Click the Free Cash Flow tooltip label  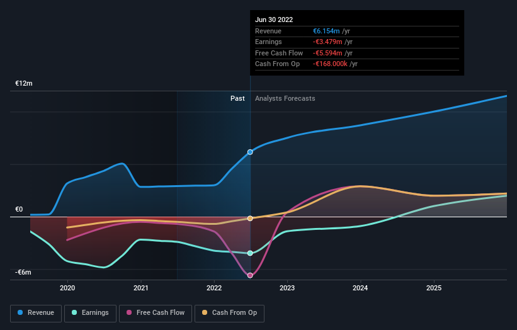point(279,53)
